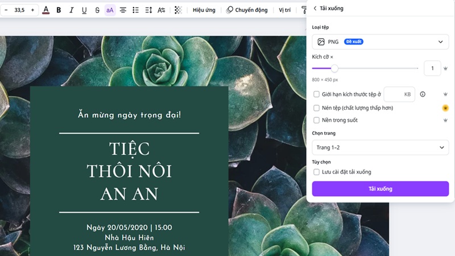Open line spacing options
455x256 pixels.
(148, 10)
